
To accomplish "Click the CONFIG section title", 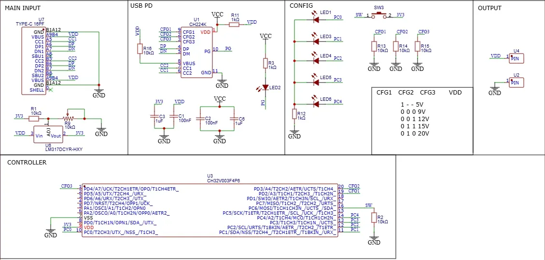I will (x=301, y=6).
